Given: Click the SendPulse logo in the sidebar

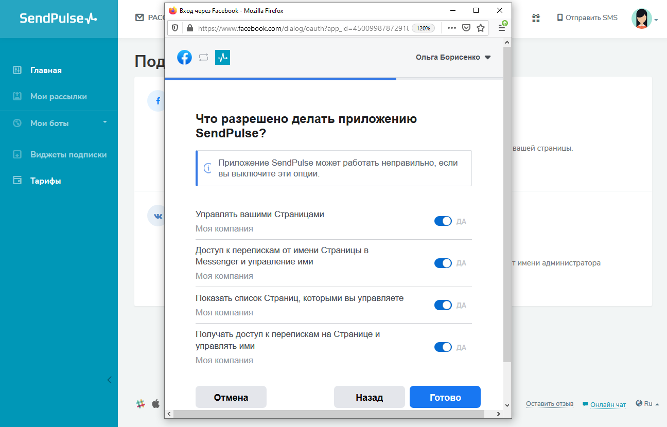Looking at the screenshot, I should [x=58, y=19].
